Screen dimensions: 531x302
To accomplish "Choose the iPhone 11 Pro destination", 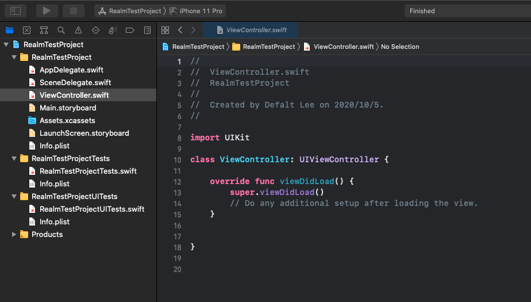I will click(196, 11).
